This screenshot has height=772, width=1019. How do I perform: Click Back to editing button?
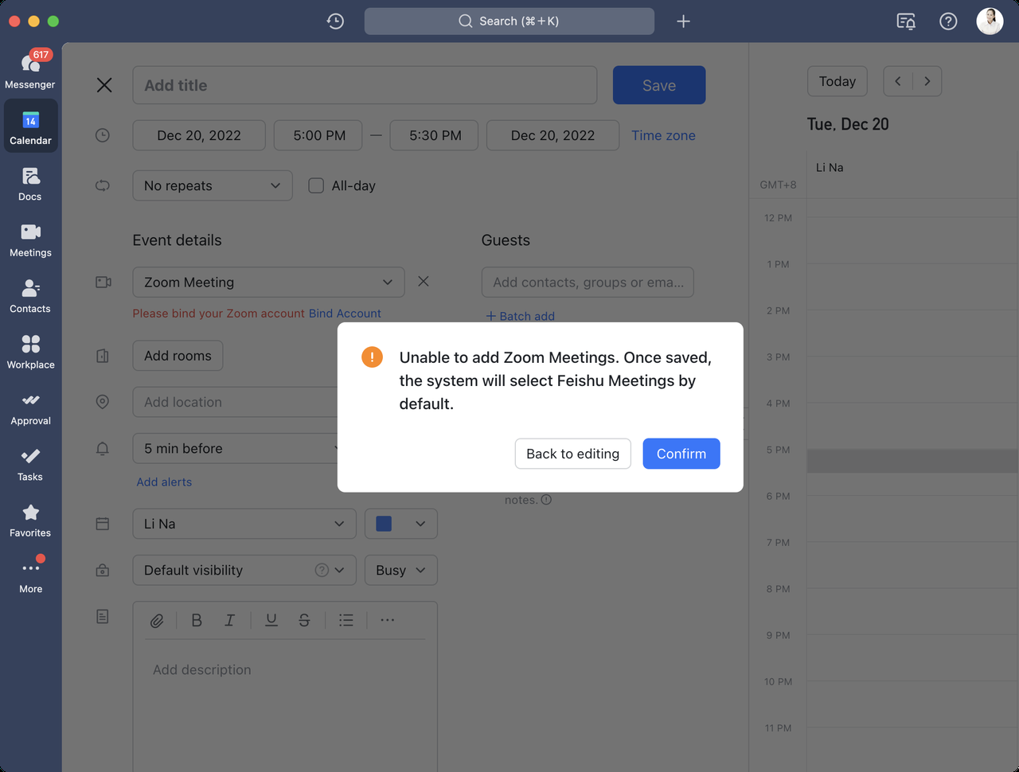[x=572, y=454]
